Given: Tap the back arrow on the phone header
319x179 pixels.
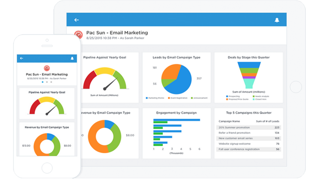Looking at the screenshot, I should coord(21,58).
